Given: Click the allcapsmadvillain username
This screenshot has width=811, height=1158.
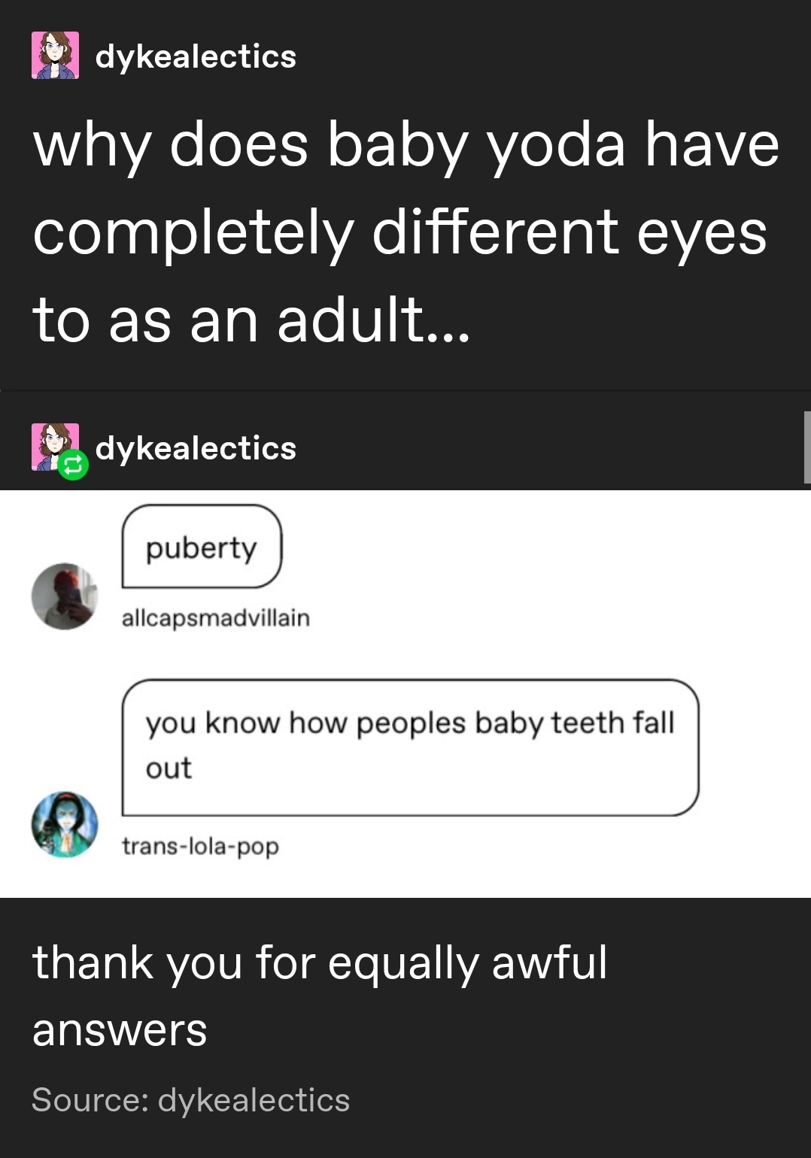Looking at the screenshot, I should 216,618.
